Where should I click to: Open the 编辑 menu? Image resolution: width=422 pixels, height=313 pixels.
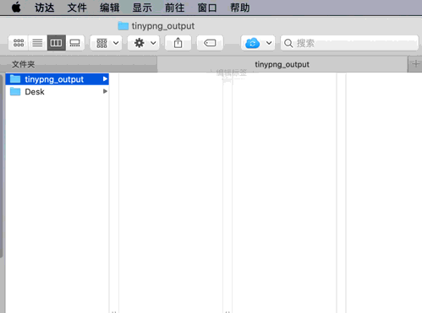tap(109, 8)
